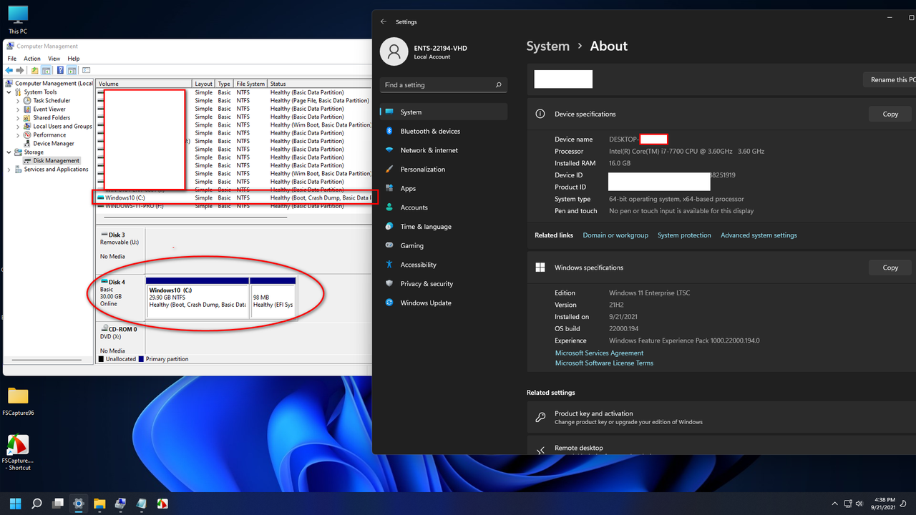Toggle the Show/Hide Console Tree toolbar icon
916x515 pixels.
(x=46, y=70)
